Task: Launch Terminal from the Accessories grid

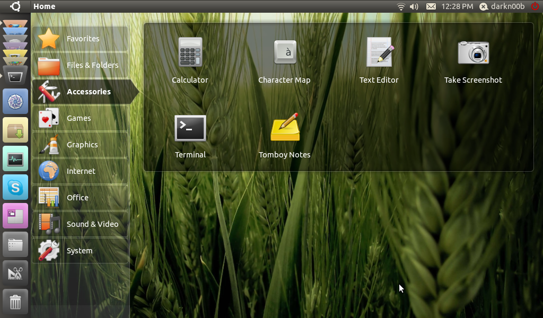Action: pos(190,128)
